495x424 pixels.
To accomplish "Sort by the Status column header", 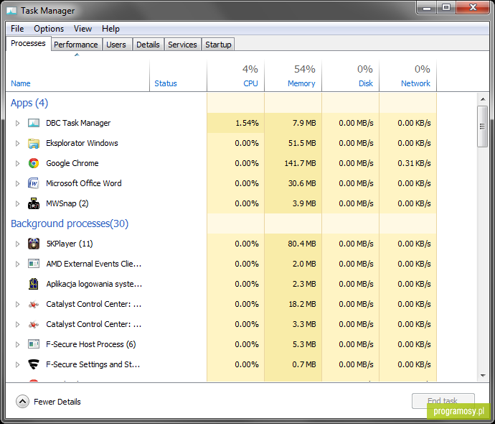I will click(166, 83).
